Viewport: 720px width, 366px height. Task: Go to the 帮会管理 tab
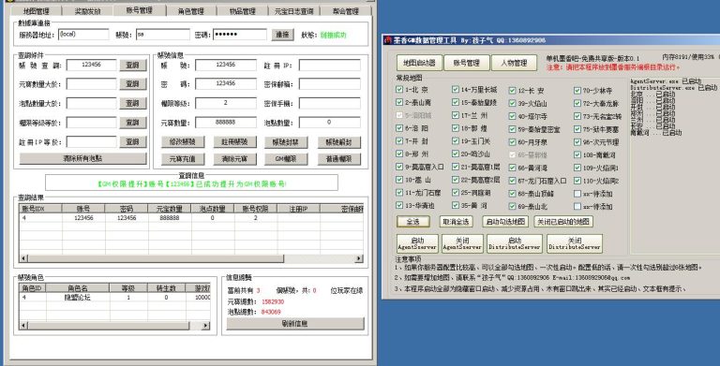[345, 11]
